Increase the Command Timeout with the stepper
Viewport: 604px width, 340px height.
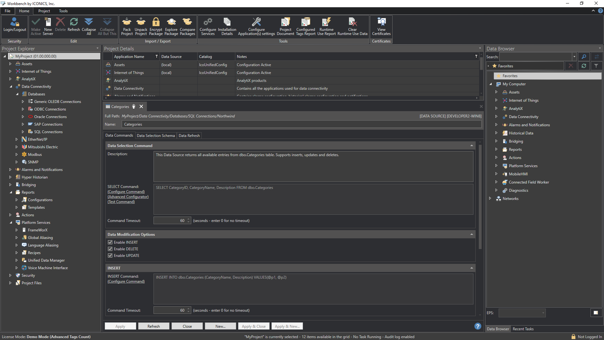(188, 219)
